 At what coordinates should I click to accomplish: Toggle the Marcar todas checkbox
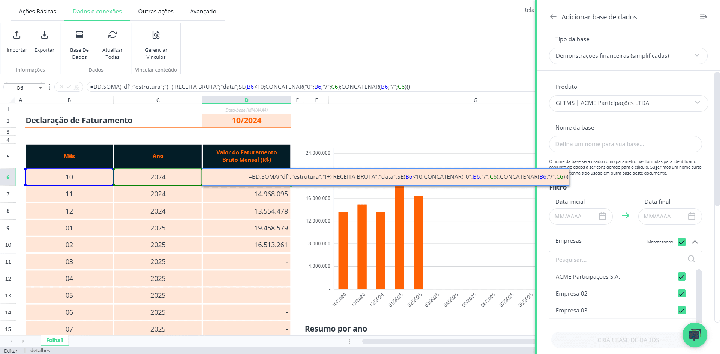point(682,242)
